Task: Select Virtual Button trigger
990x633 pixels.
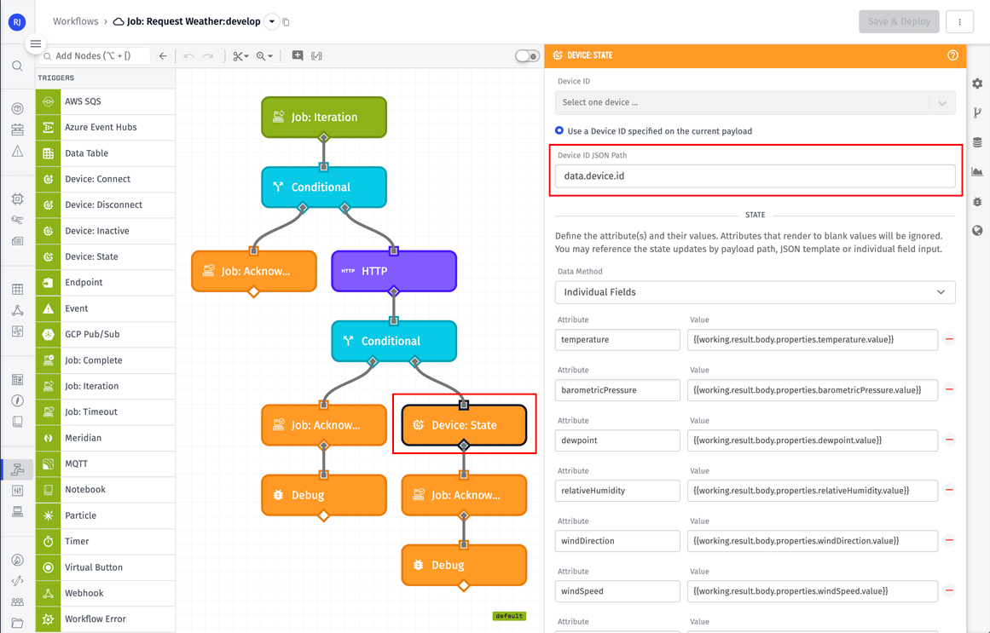Action: click(106, 567)
